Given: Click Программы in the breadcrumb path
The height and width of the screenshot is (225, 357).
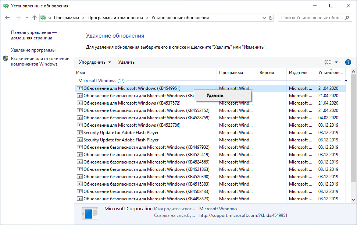Looking at the screenshot, I should point(67,18).
